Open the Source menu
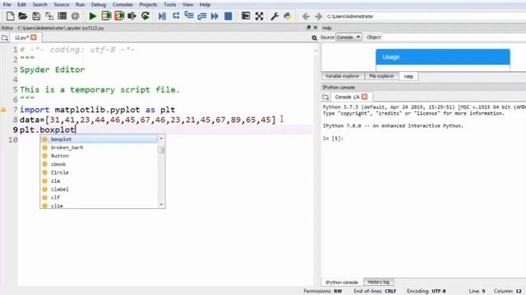This screenshot has width=526, height=295. pos(62,5)
